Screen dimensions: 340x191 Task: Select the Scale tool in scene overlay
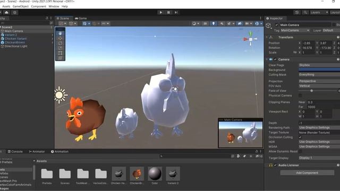60,48
